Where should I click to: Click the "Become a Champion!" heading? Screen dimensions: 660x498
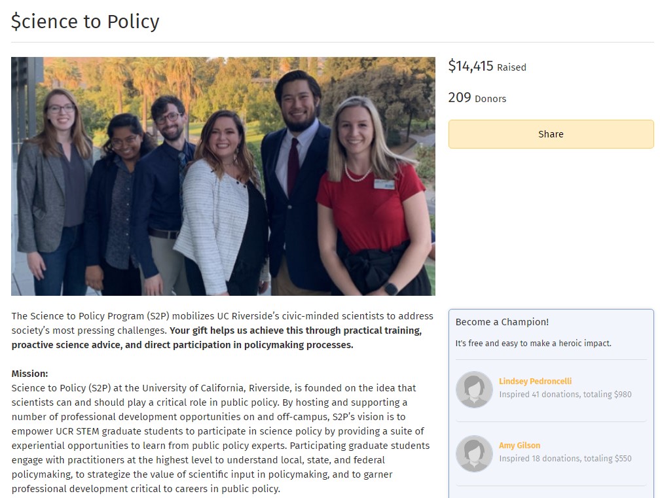(502, 322)
